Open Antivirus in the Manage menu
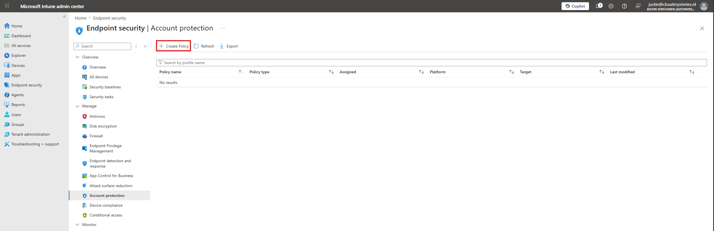714x231 pixels. click(97, 116)
